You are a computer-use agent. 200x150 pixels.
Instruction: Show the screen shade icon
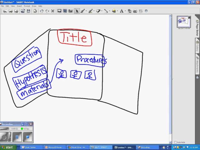click(59, 11)
